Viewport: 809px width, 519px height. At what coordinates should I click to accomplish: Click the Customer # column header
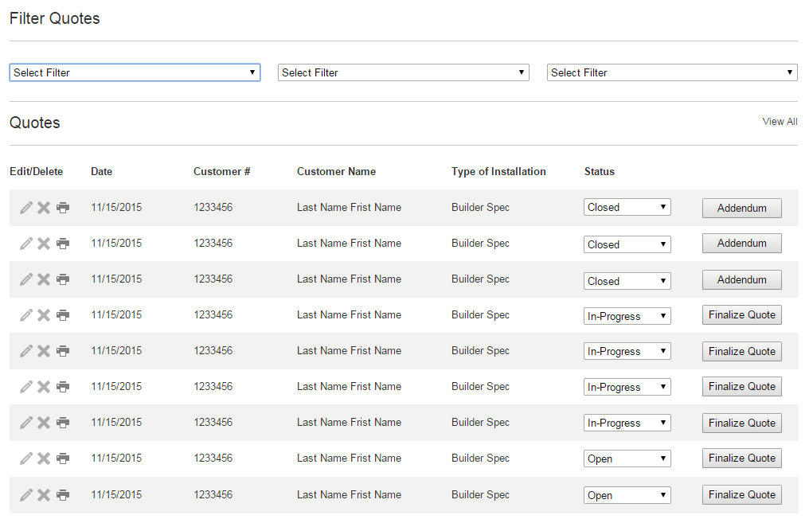point(222,172)
